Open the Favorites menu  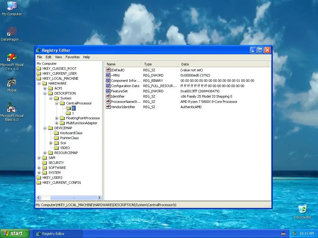[x=72, y=57]
